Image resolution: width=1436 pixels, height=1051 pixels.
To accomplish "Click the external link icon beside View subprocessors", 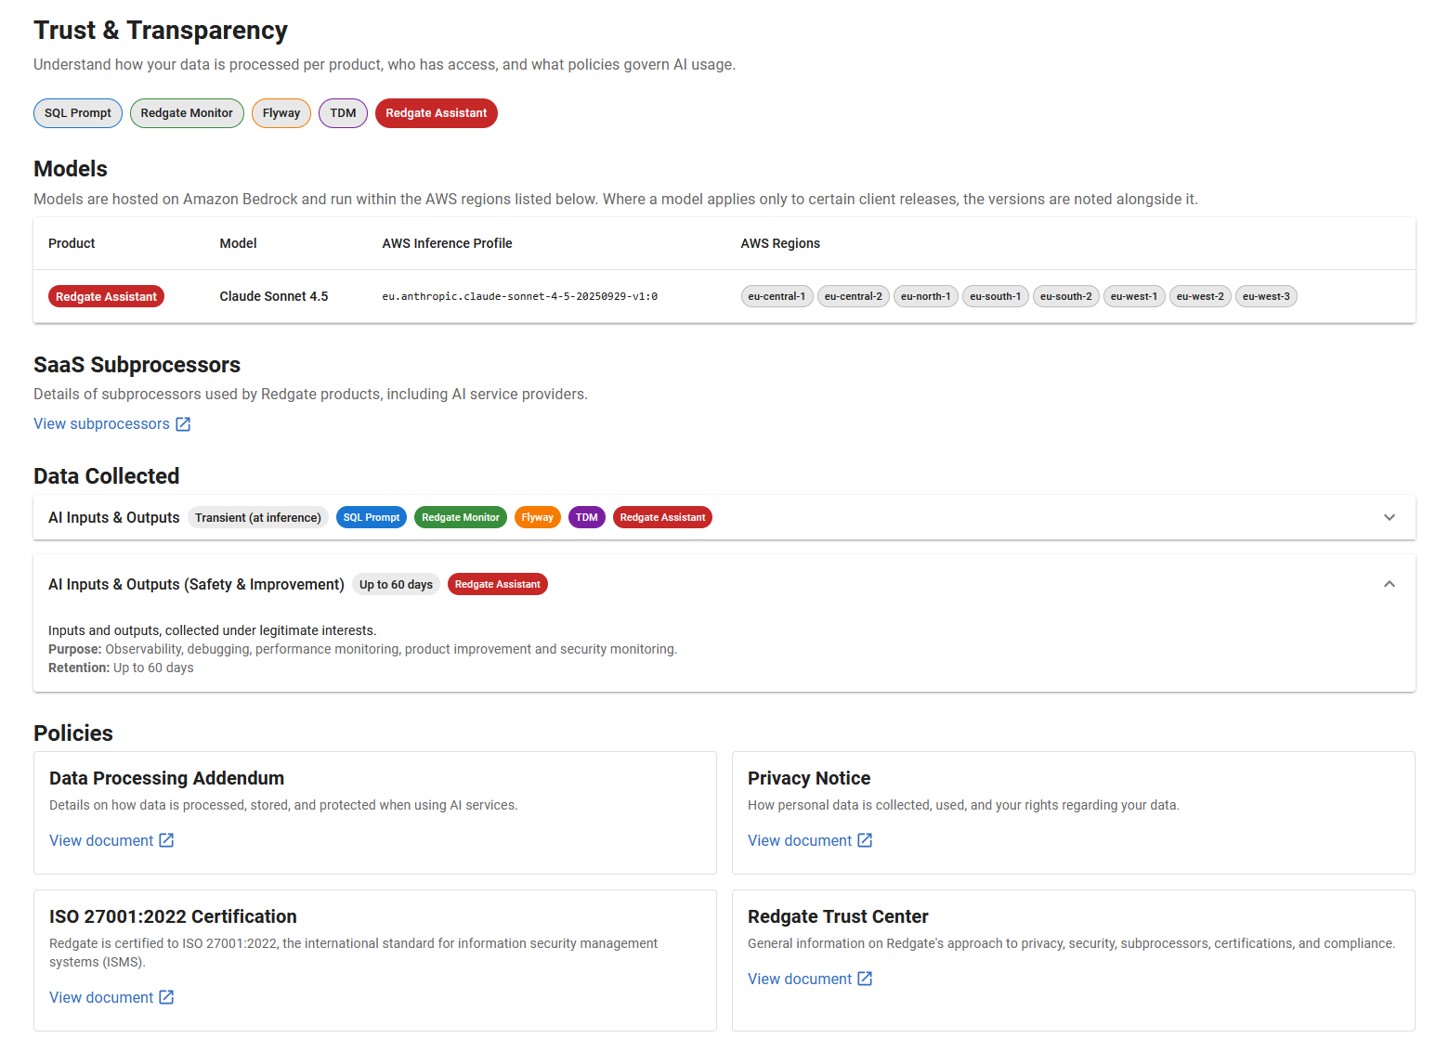I will click(183, 424).
